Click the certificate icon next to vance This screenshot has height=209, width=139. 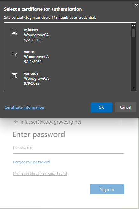(x=15, y=54)
